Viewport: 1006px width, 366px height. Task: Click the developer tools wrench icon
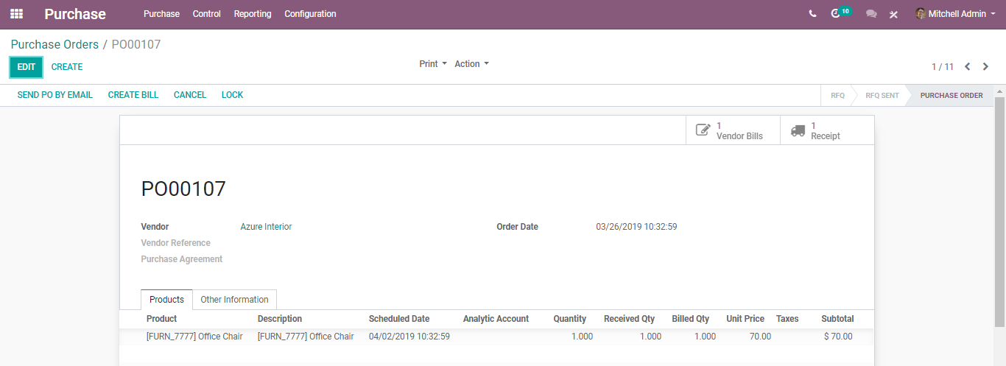click(x=893, y=14)
